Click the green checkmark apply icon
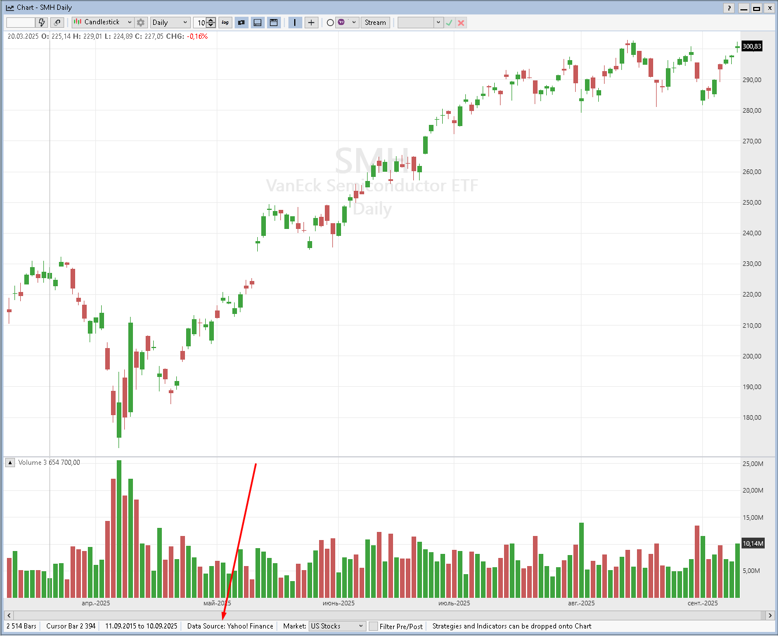The height and width of the screenshot is (636, 778). tap(449, 23)
